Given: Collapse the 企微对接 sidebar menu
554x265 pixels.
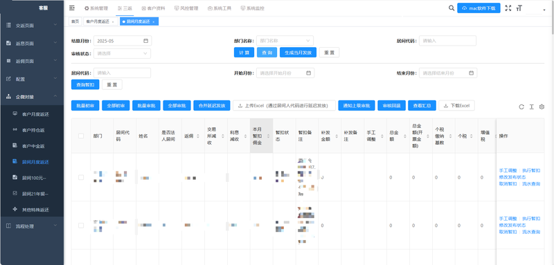Looking at the screenshot, I should click(32, 97).
